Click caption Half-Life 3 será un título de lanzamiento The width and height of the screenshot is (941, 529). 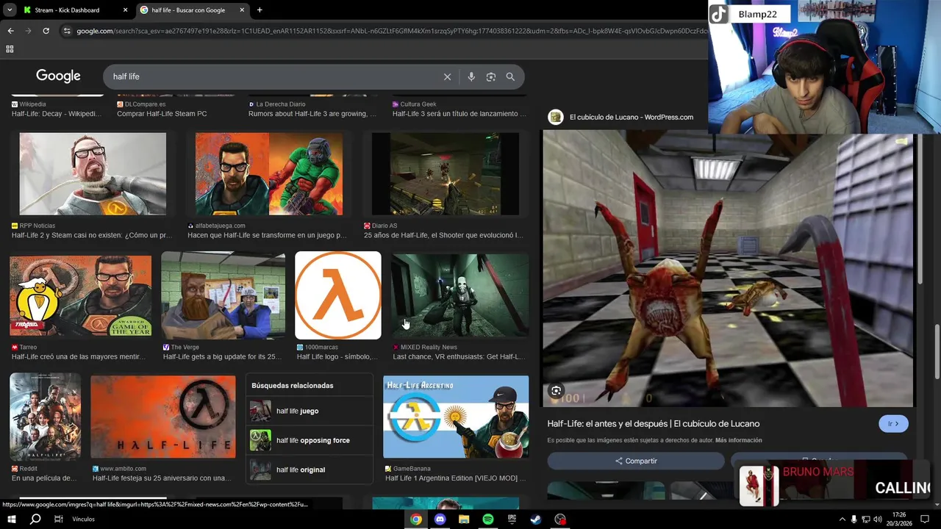(x=459, y=114)
